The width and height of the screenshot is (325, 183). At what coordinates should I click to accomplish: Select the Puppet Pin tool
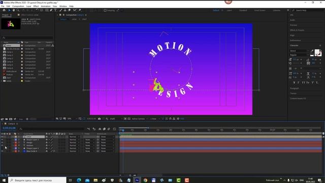80,10
